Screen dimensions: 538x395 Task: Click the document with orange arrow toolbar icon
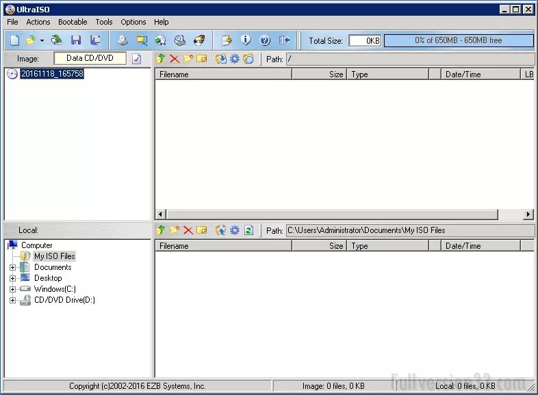227,40
